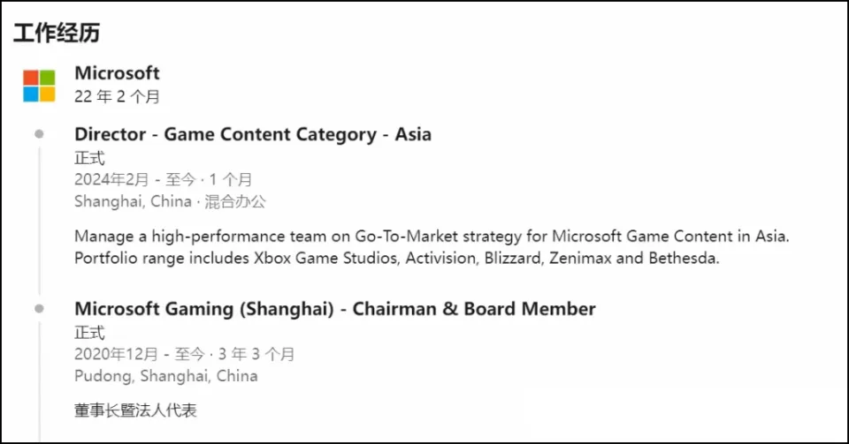Click the Go-To-Market strategy description line
849x444 pixels.
tap(431, 237)
